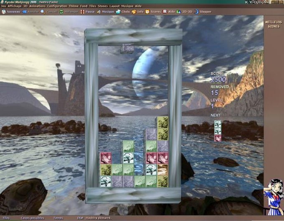The height and width of the screenshot is (221, 284).
Task: Switch view with the 2D-3D button
Action: pos(184,12)
